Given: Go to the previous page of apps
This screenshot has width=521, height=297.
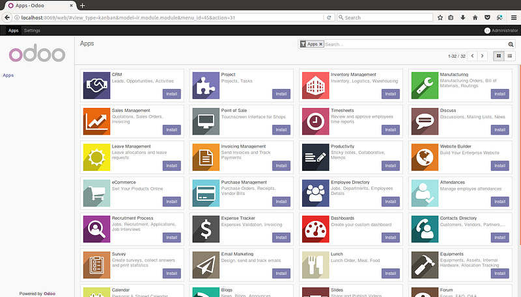Looking at the screenshot, I should 472,56.
